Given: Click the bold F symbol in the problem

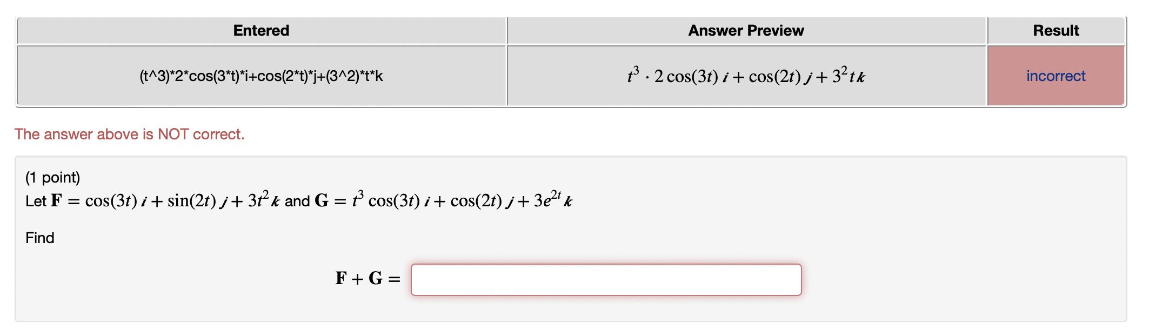Looking at the screenshot, I should pyautogui.click(x=56, y=200).
